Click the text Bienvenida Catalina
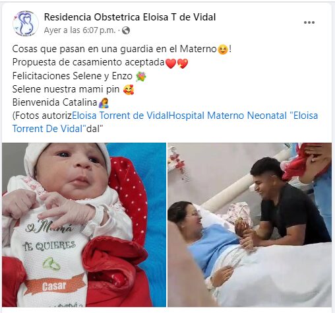 click(x=55, y=102)
